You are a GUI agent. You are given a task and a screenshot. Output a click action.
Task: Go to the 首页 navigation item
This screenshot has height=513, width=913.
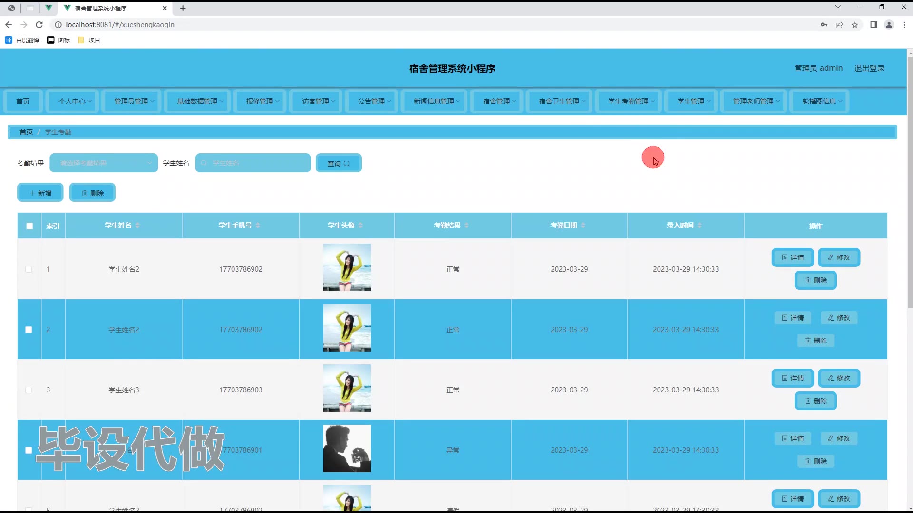point(23,101)
